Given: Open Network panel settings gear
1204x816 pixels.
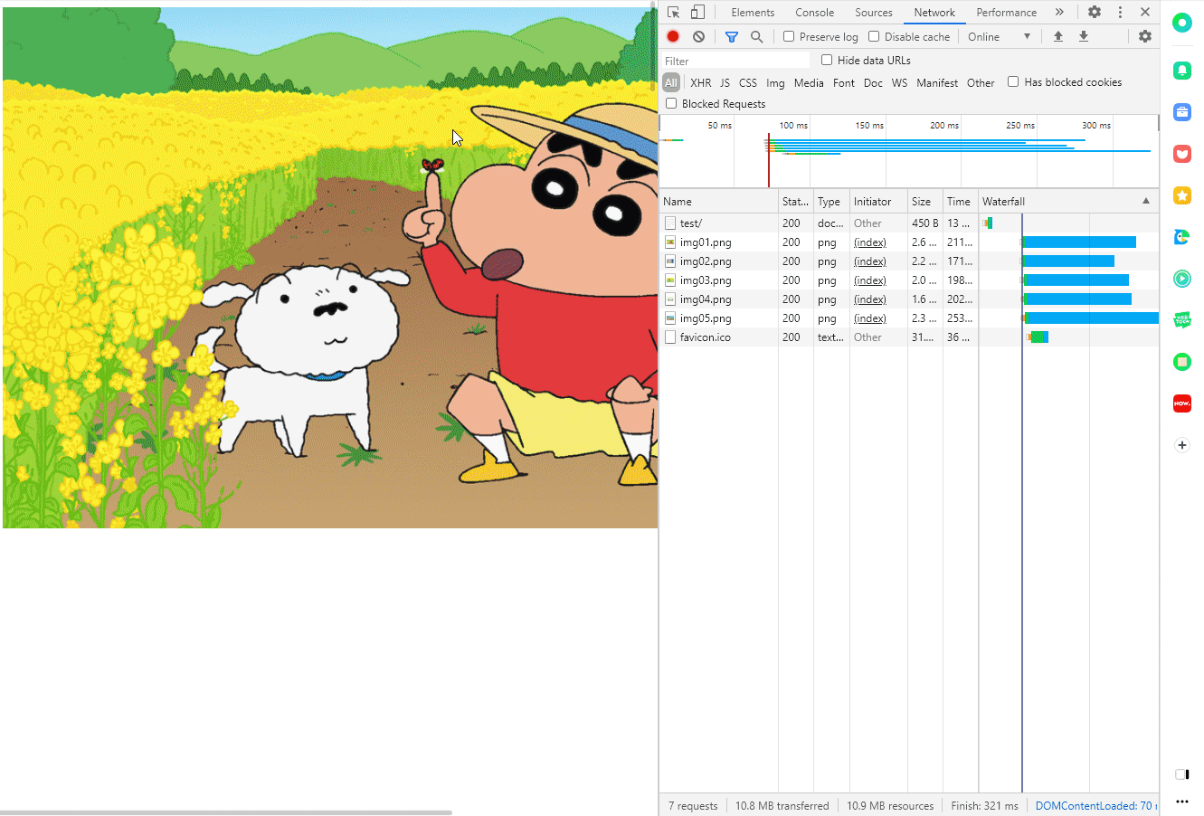Looking at the screenshot, I should pyautogui.click(x=1145, y=36).
